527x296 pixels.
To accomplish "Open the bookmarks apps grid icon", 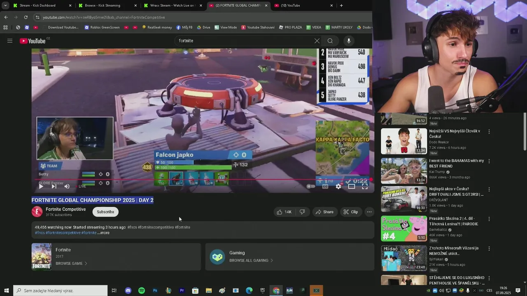I will tap(5, 28).
